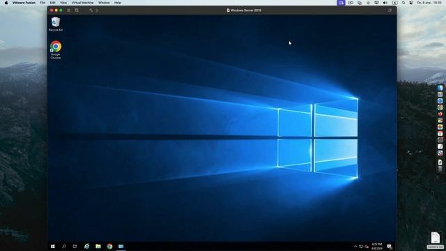Launch Chrome from Windows taskbar

[x=109, y=246]
